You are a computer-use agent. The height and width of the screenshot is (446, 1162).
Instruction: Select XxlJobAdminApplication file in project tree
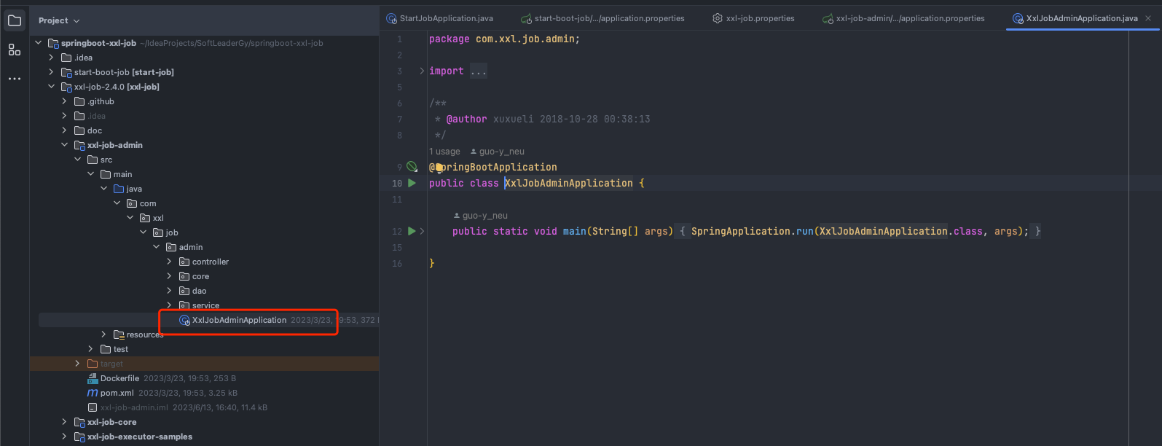tap(239, 320)
